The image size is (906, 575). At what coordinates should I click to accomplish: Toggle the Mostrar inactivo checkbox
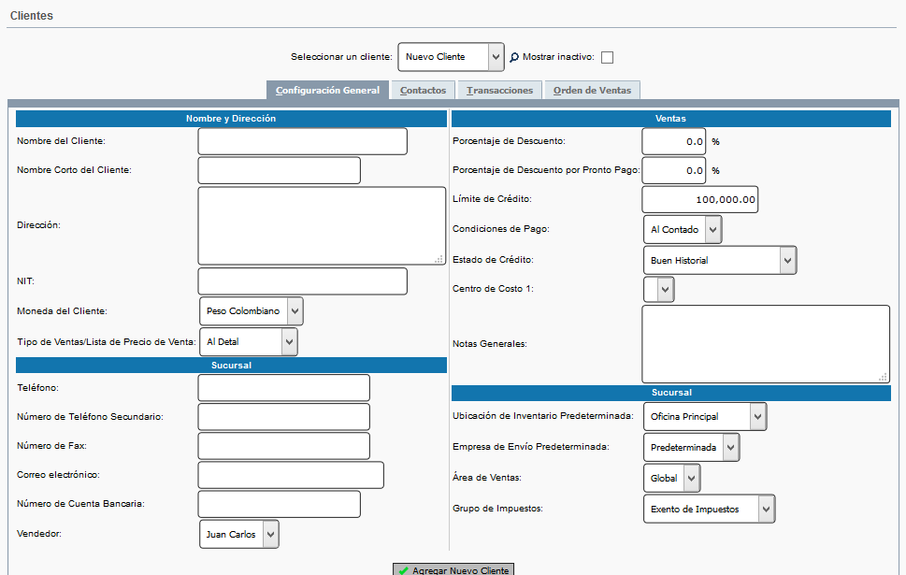(x=607, y=57)
